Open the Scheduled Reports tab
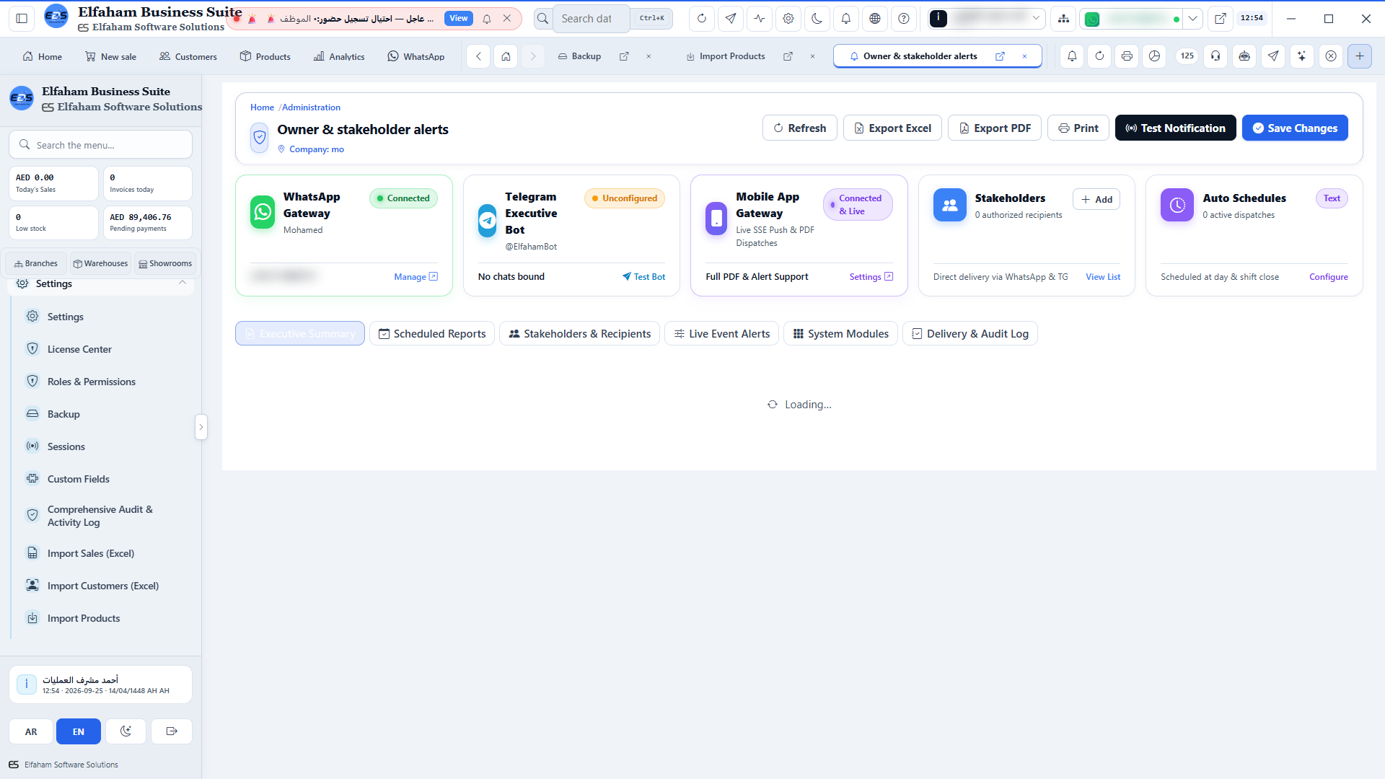Viewport: 1385px width, 779px height. coord(432,333)
